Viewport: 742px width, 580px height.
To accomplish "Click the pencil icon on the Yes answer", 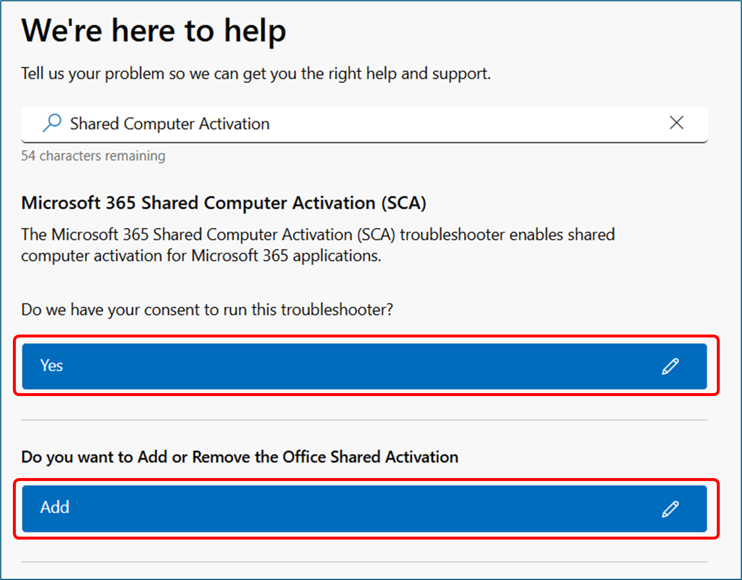I will coord(670,366).
